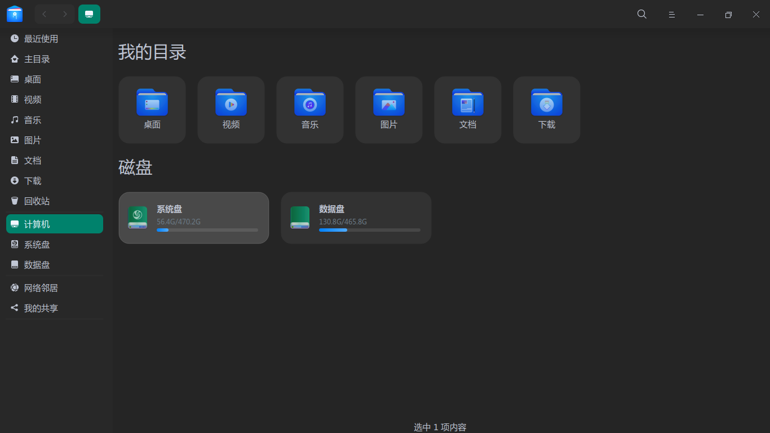Select the 数据盘 disk tile
Image resolution: width=770 pixels, height=433 pixels.
click(356, 218)
